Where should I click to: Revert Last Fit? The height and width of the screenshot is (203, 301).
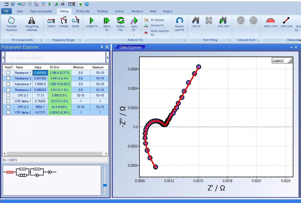179,24
